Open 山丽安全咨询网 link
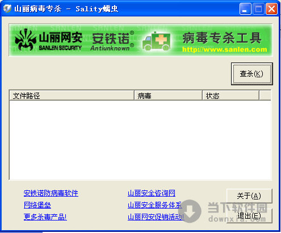The width and height of the screenshot is (281, 233). click(x=152, y=193)
